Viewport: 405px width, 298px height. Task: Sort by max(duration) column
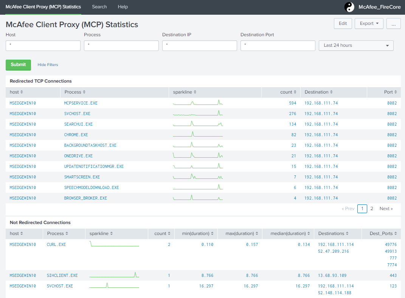pos(242,233)
